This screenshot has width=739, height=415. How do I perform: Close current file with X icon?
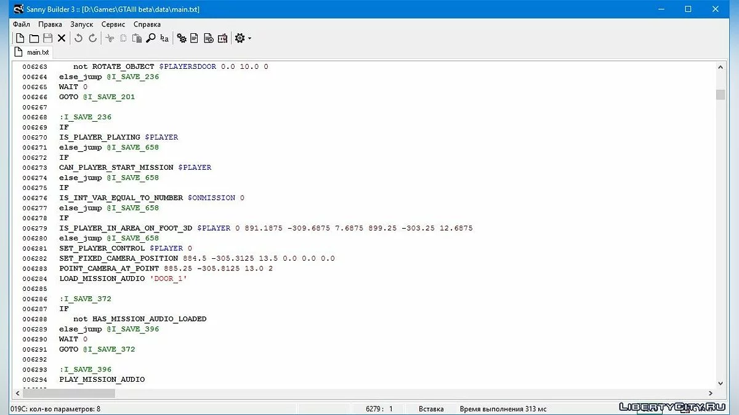(62, 38)
